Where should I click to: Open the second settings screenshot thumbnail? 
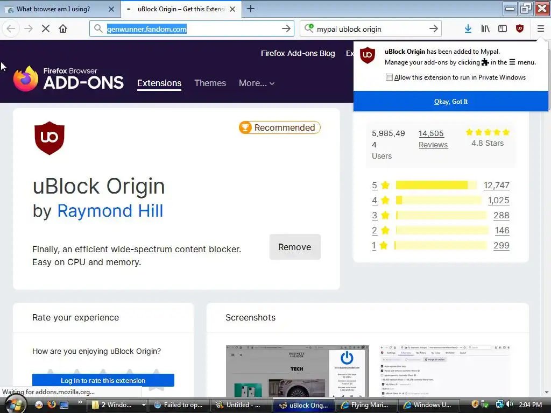445,371
